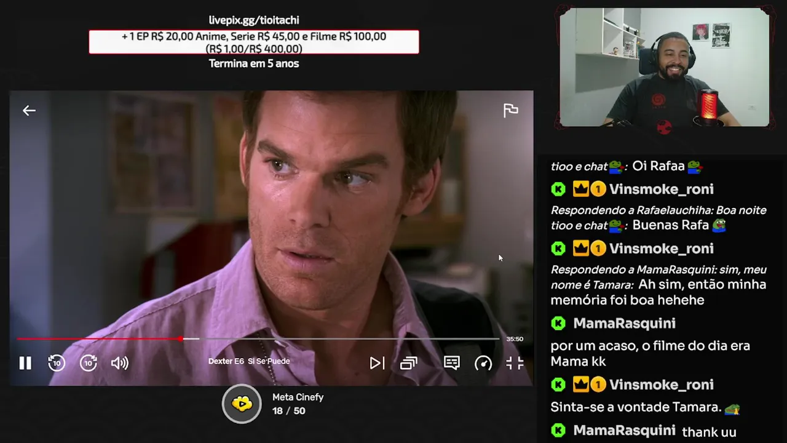
Task: Click Vinsmoke_roni above Sinta-se a vontade
Action: coord(662,385)
